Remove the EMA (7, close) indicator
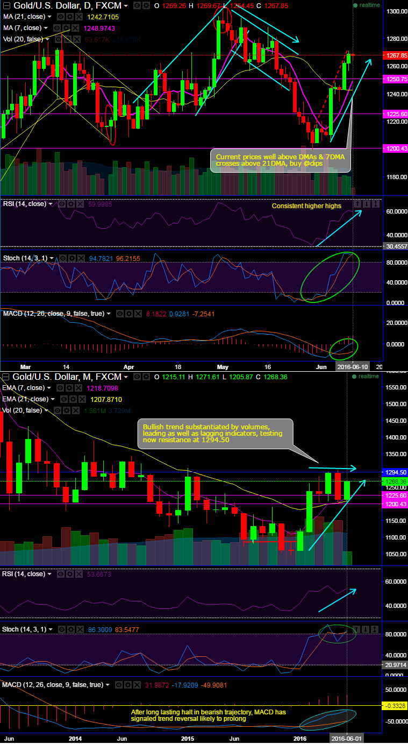 [x=78, y=388]
